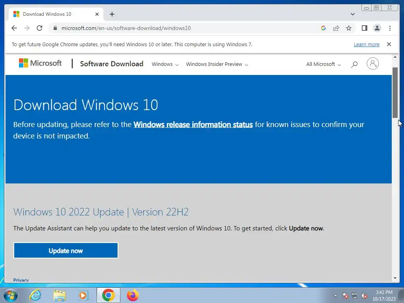Image resolution: width=404 pixels, height=303 pixels.
Task: Close the Download Windows 10 tab
Action: coord(97,14)
